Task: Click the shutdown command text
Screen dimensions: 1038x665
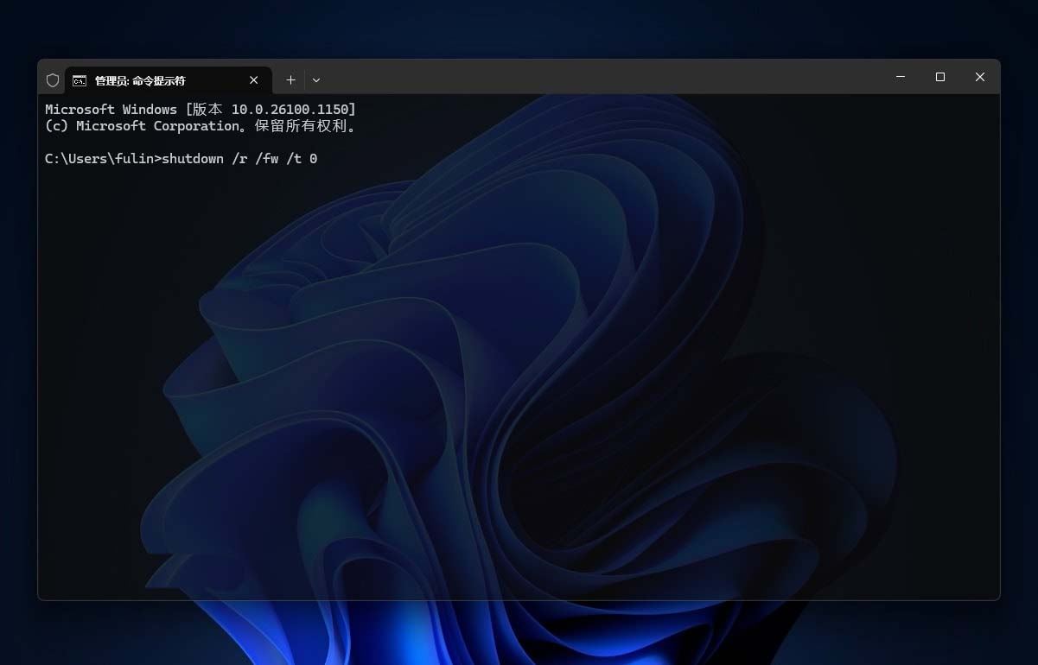Action: click(240, 158)
